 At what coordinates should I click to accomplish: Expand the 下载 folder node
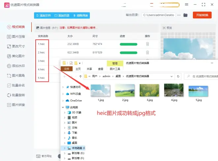64,133
